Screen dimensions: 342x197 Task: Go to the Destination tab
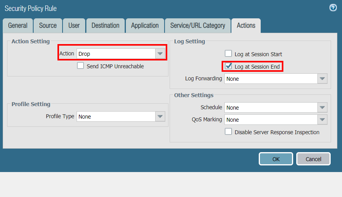pyautogui.click(x=105, y=25)
